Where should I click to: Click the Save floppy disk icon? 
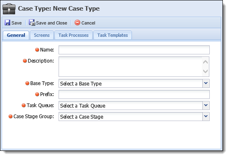[7, 23]
